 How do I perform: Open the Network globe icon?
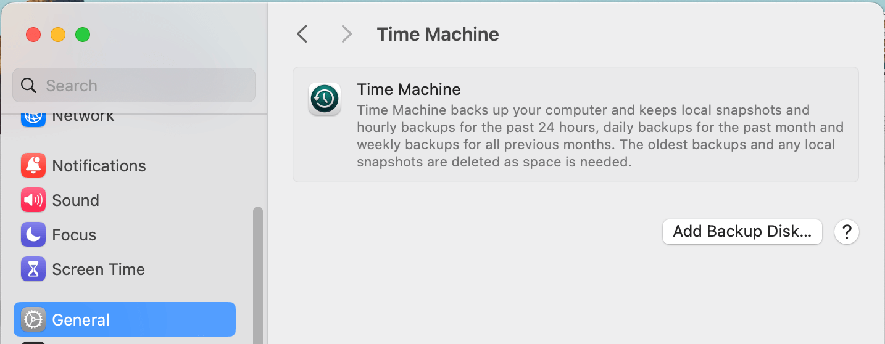click(x=33, y=117)
